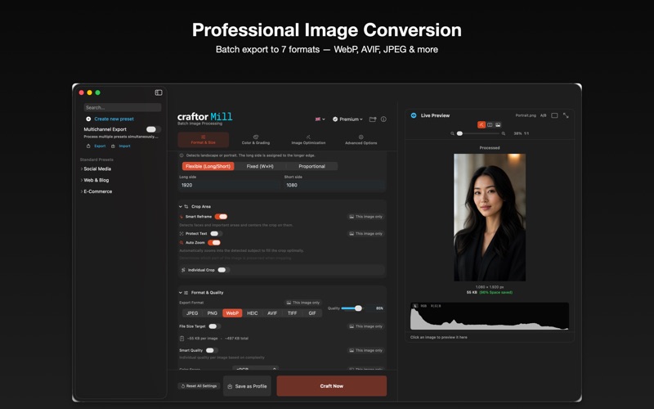Click Save as Profile button
This screenshot has height=409, width=654.
(247, 386)
